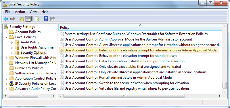Click the Export List toolbar icon
Viewport: 230px width, 108px height.
[x=37, y=19]
